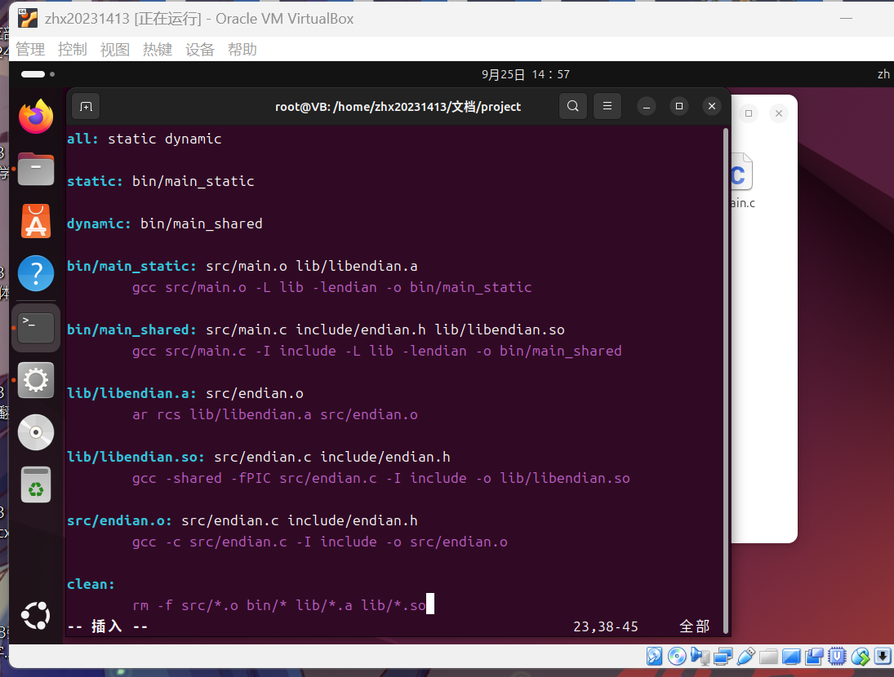Click the terminal title root@VB path
894x677 pixels.
click(398, 107)
